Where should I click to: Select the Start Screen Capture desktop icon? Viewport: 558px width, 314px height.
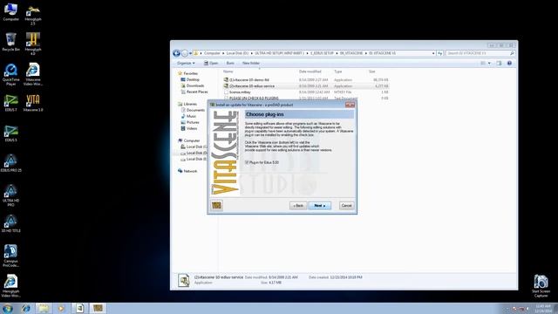pyautogui.click(x=541, y=286)
